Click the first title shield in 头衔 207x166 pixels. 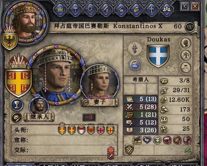(x=62, y=130)
